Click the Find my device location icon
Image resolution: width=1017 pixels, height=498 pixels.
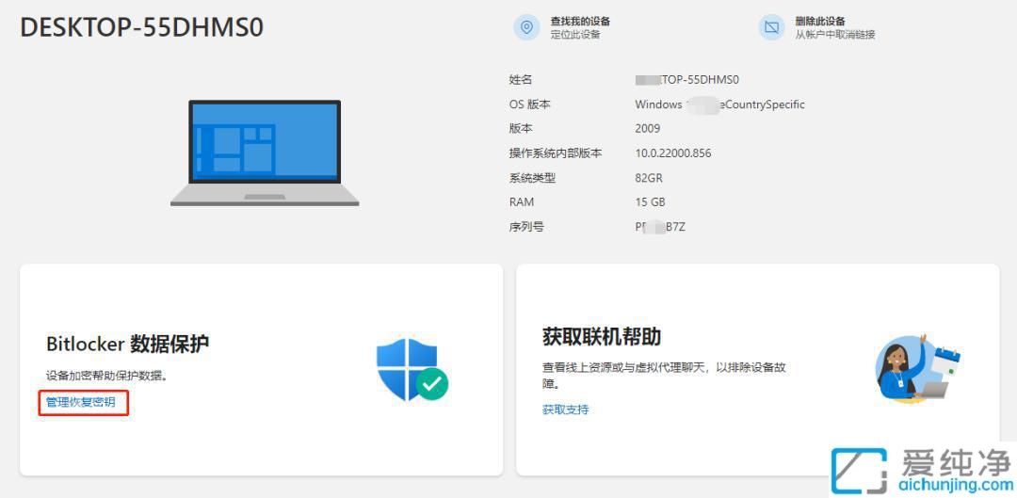click(x=526, y=28)
